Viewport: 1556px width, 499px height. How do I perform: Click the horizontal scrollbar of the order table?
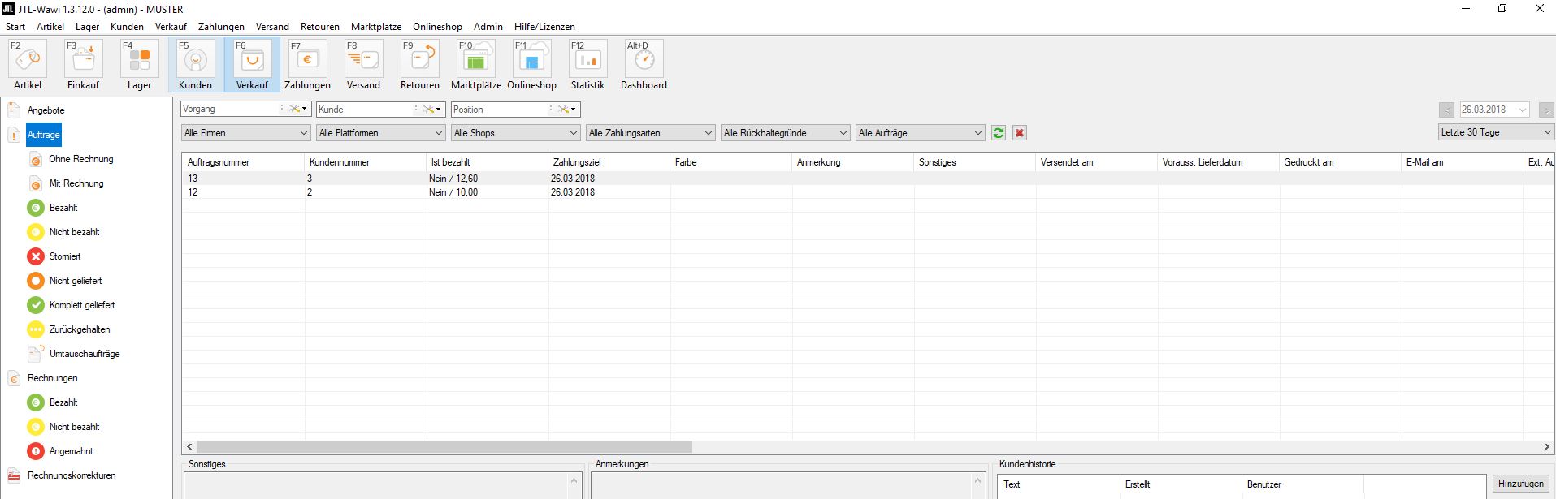point(444,447)
